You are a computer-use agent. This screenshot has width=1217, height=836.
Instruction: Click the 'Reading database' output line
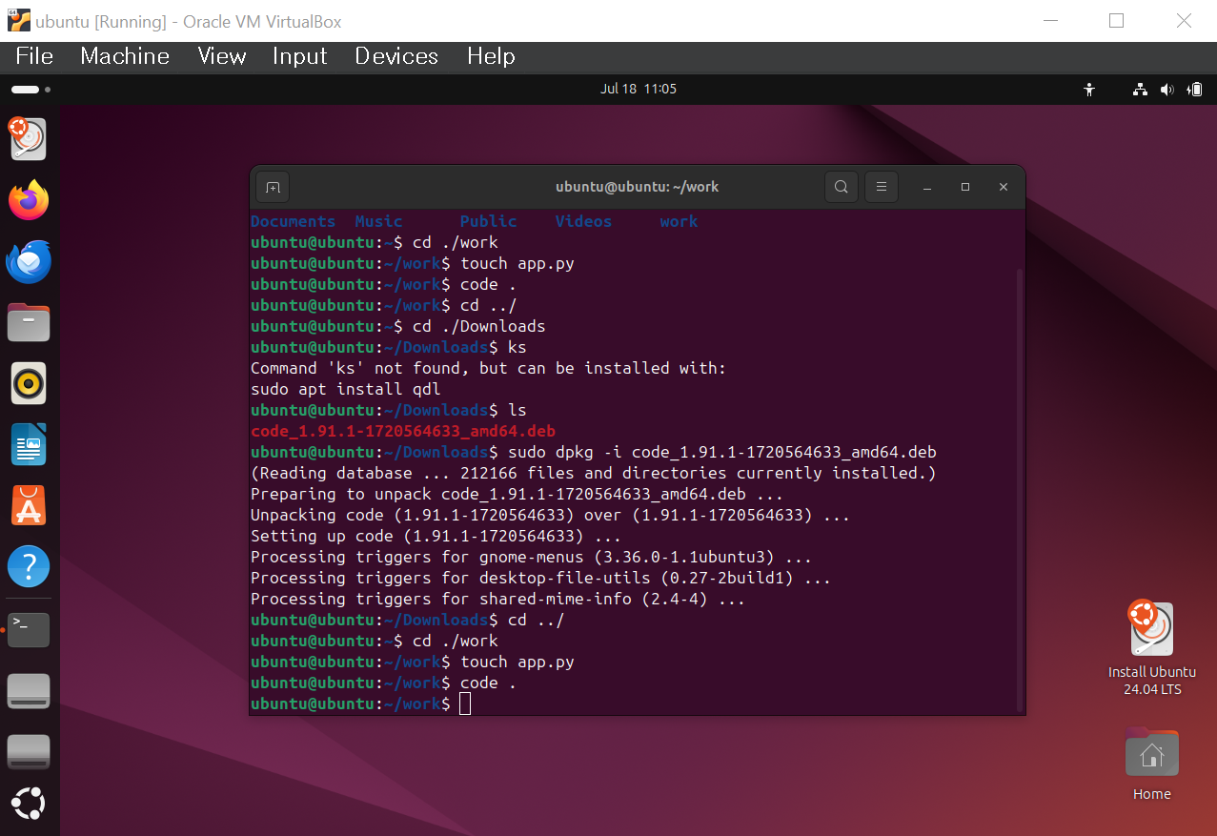tap(594, 473)
